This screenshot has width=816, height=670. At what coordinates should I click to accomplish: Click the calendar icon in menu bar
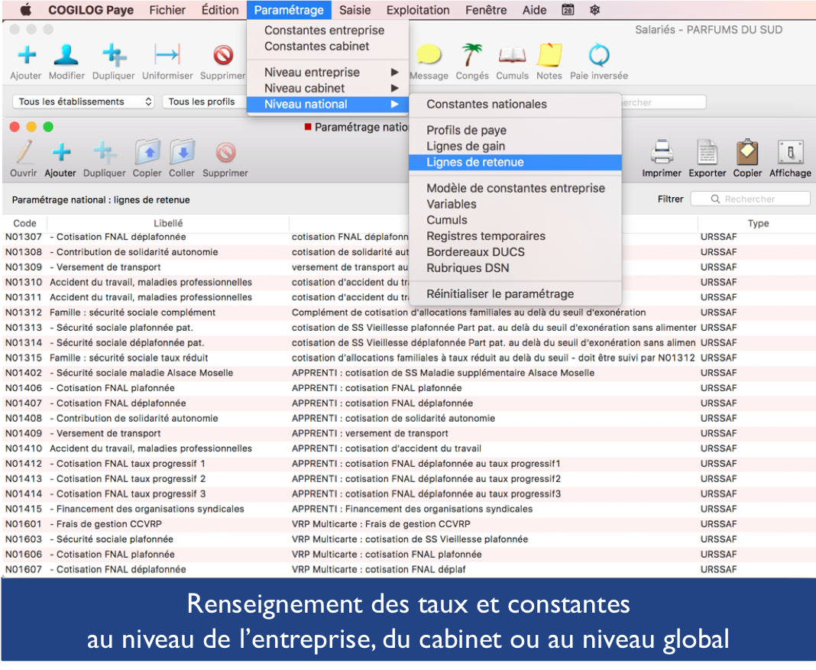(x=568, y=10)
